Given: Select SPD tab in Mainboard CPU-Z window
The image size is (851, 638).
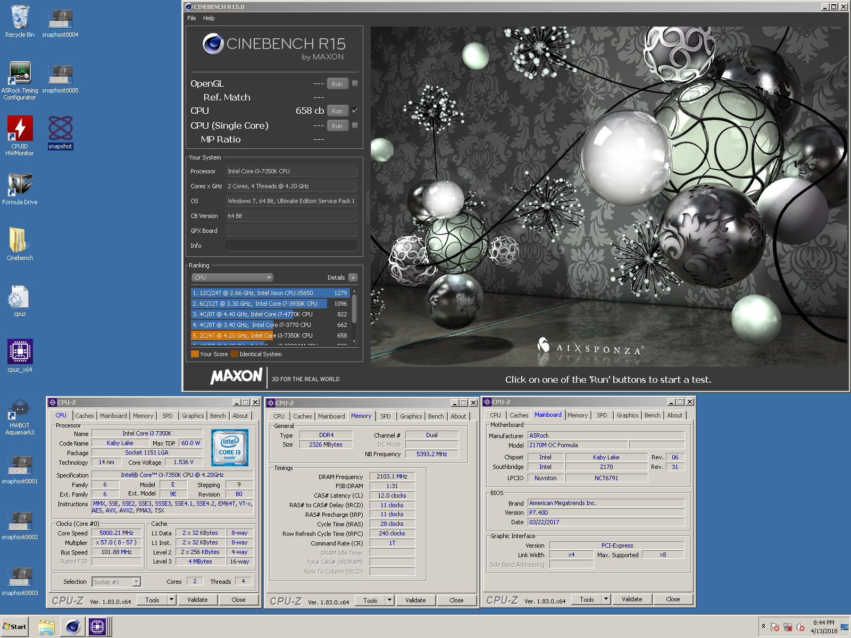Looking at the screenshot, I should coord(602,415).
